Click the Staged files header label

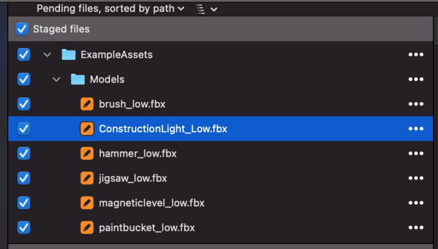pos(61,28)
